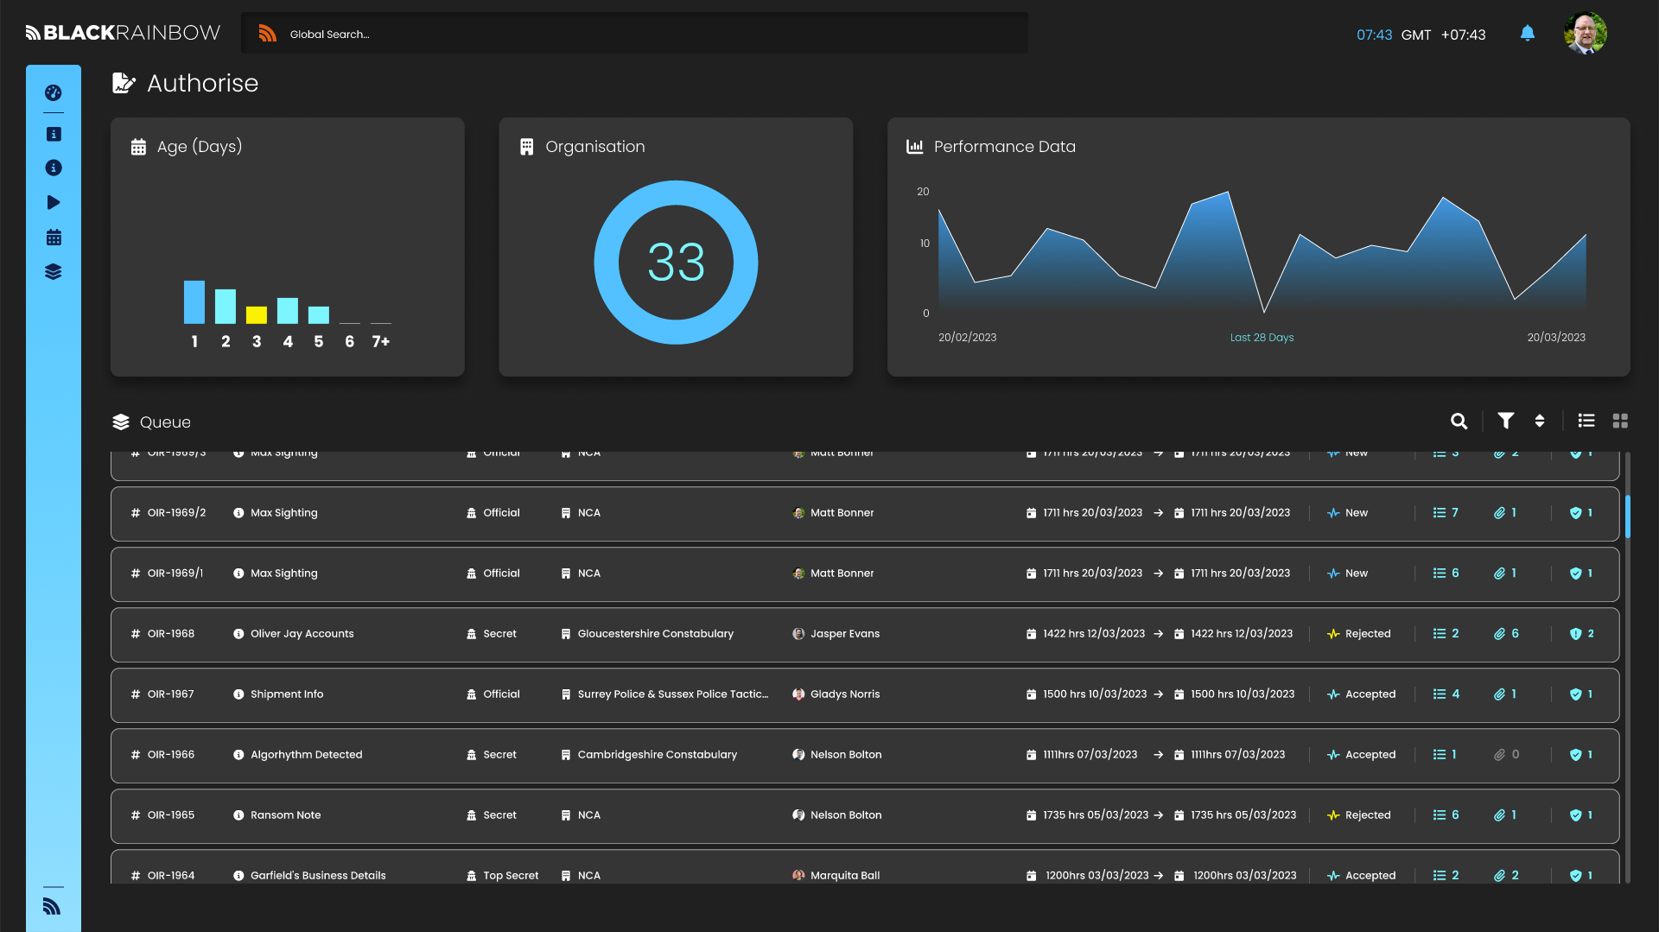Click the filter funnel icon above the queue

pos(1505,422)
